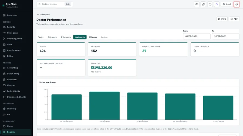
Task: Click the Patients 152 stat card
Action: pyautogui.click(x=112, y=49)
